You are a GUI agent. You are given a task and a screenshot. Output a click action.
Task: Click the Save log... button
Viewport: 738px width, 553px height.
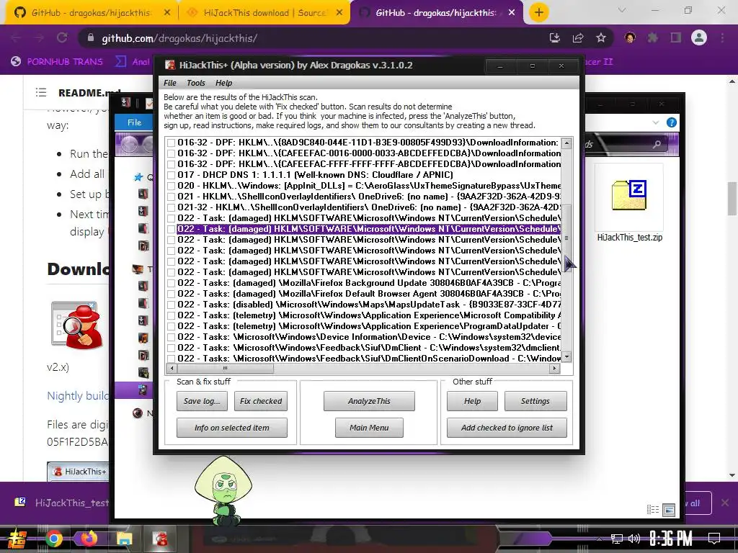202,401
